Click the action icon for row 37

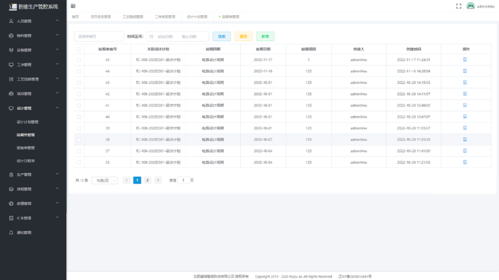[x=465, y=151]
